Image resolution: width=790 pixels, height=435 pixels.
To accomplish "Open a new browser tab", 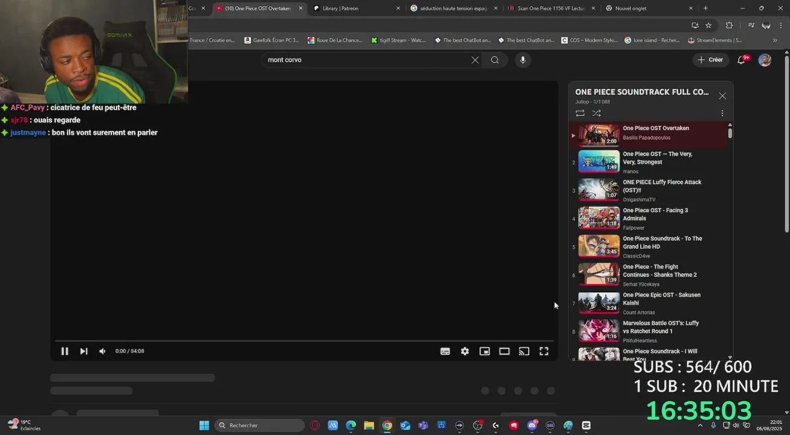I will pos(705,8).
